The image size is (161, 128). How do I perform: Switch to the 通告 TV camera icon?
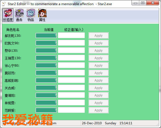click(19, 15)
